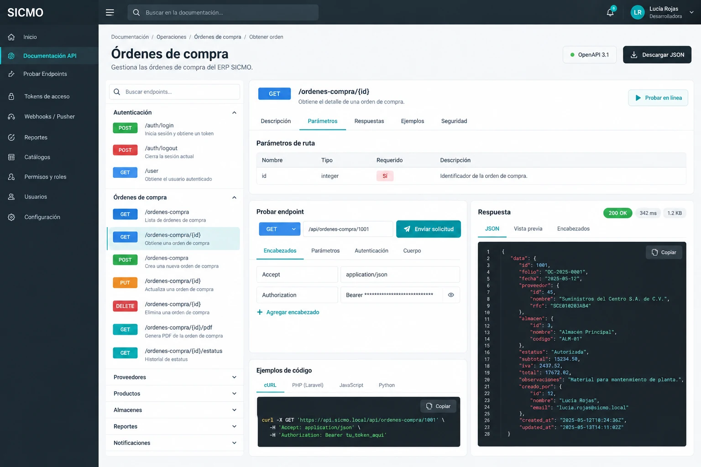
Task: Open notifications bell
Action: 610,12
